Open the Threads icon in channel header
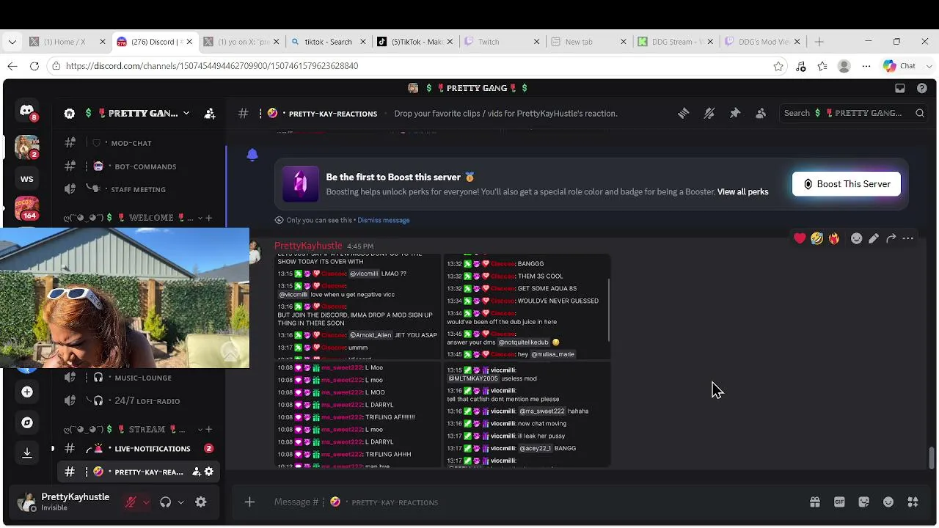939x528 pixels. point(683,113)
